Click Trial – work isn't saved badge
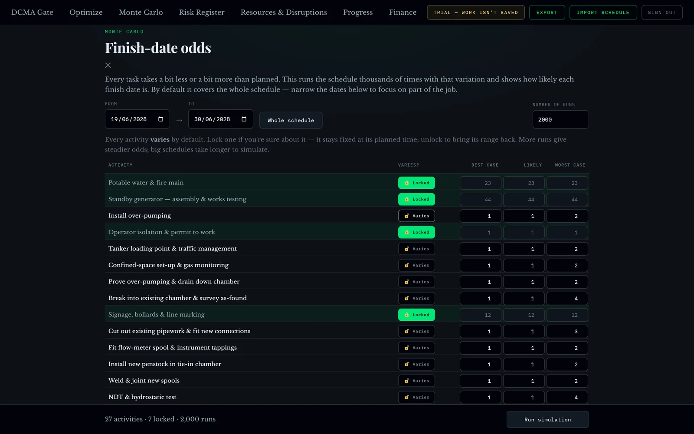 [x=476, y=13]
